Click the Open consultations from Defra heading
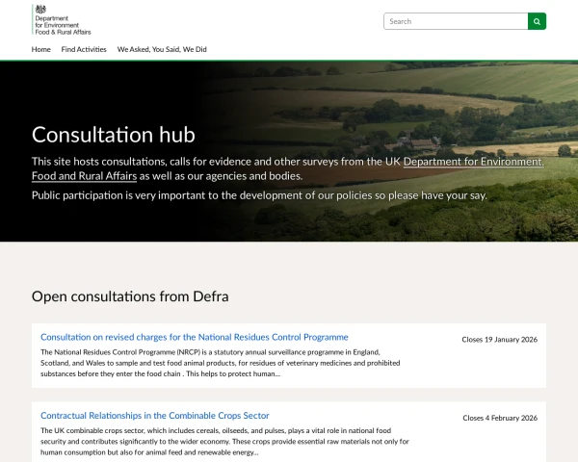The height and width of the screenshot is (462, 578). click(x=130, y=295)
